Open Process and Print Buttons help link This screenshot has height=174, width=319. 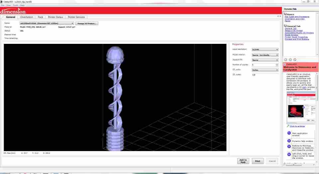point(297,39)
